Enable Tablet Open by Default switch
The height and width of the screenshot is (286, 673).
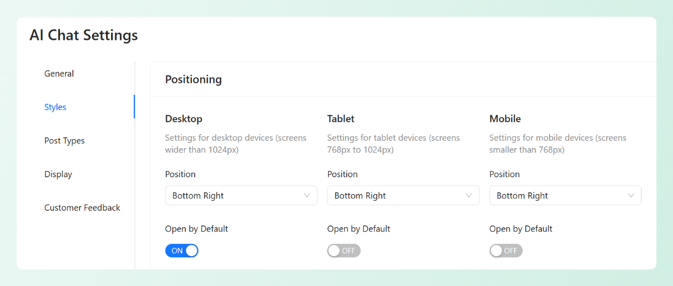(344, 251)
